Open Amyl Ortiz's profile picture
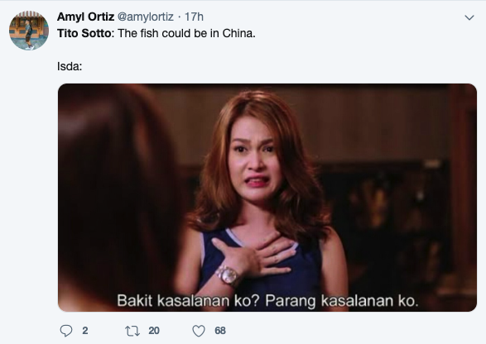The height and width of the screenshot is (344, 486). (29, 31)
